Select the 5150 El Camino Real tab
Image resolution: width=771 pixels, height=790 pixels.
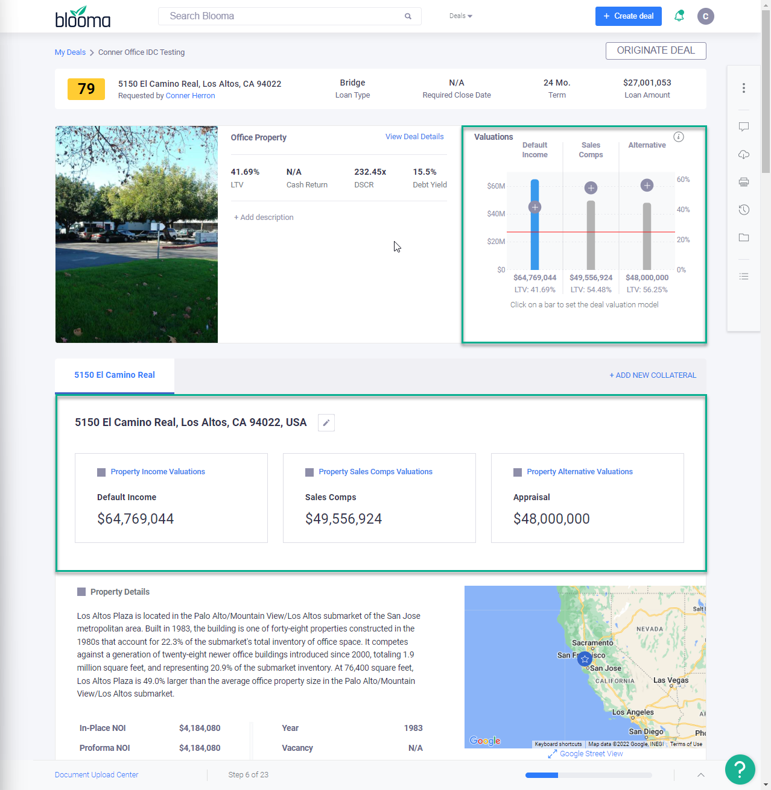(115, 375)
